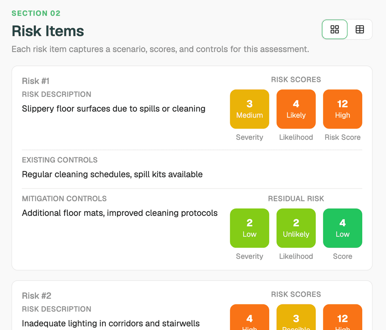Click the section subtitle about risk items

[x=160, y=49]
